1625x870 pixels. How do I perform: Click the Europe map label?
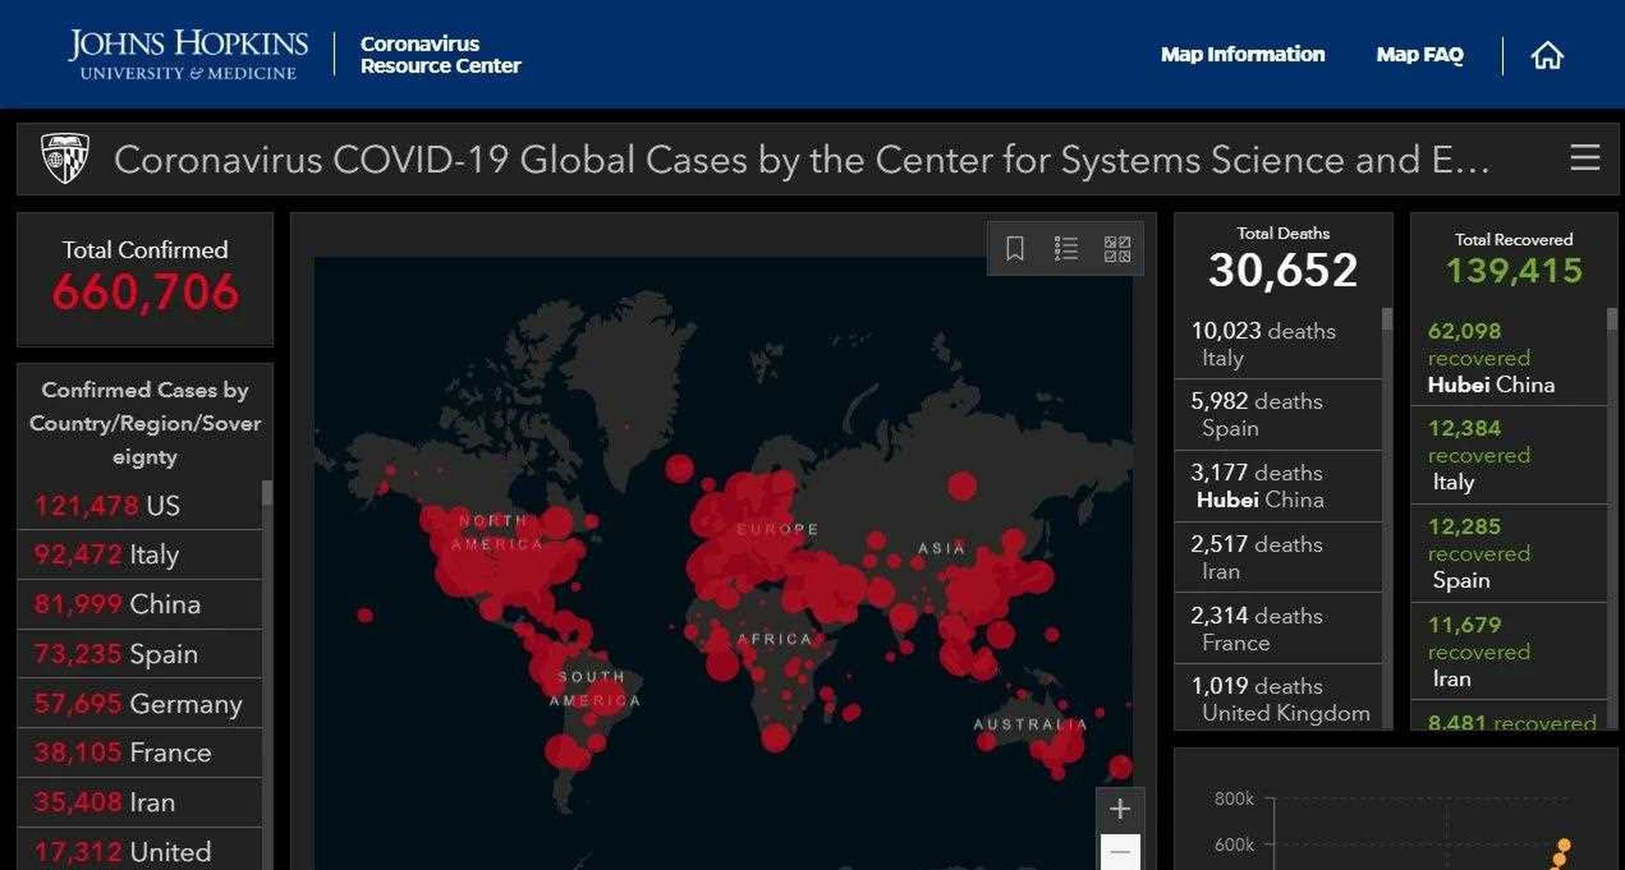tap(777, 529)
